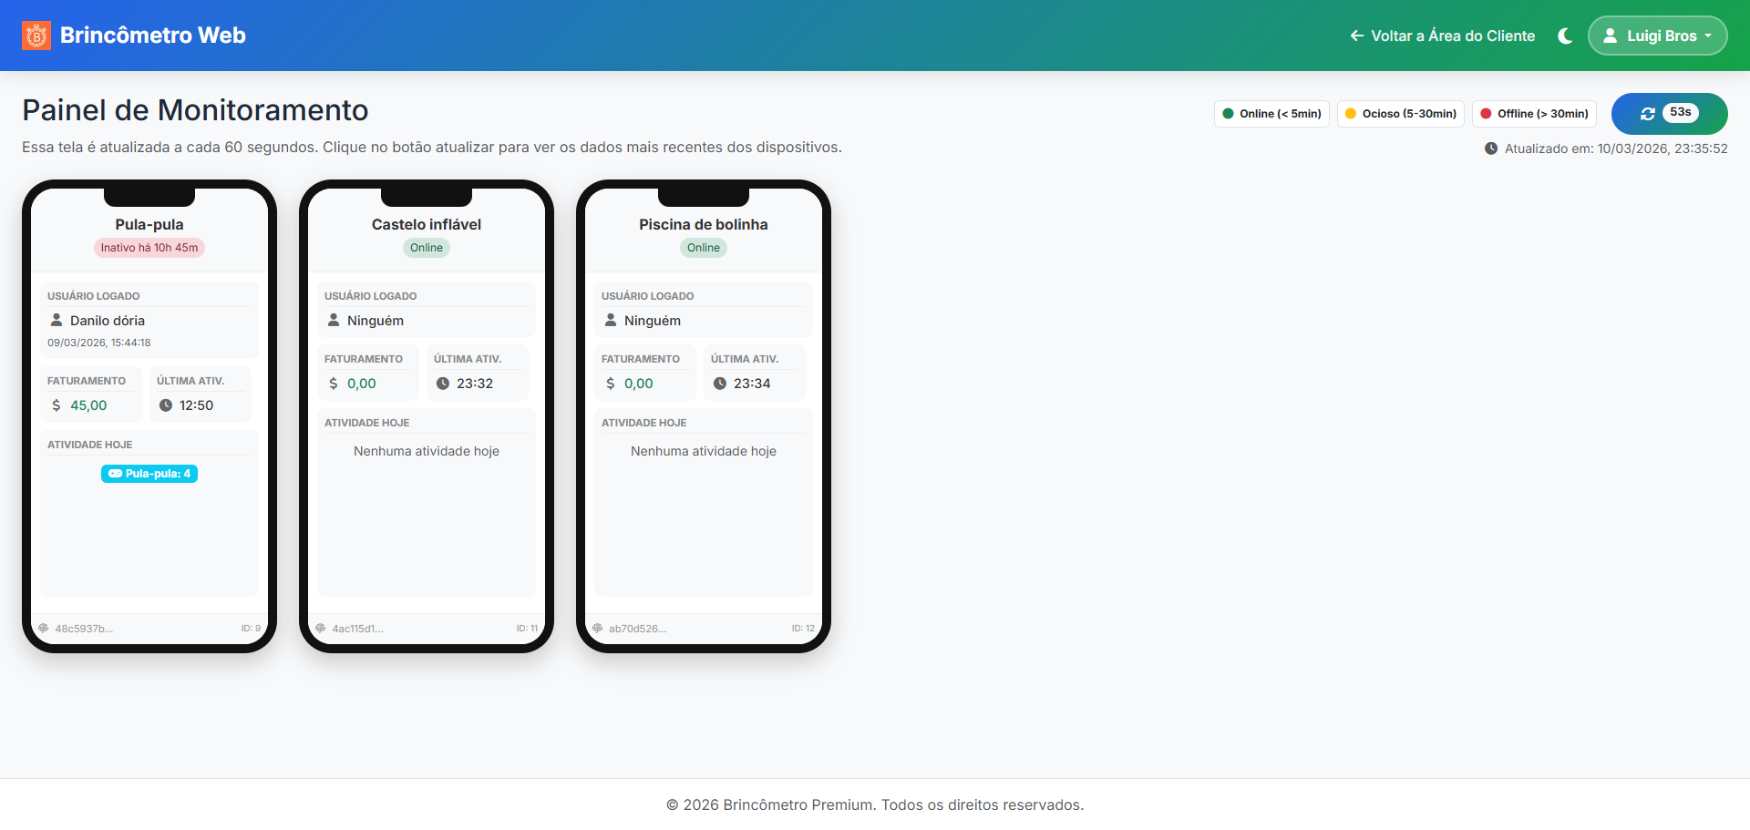Screen dimensions: 1750x830
Task: Click the Castelo inflável Online status badge
Action: [x=427, y=248]
